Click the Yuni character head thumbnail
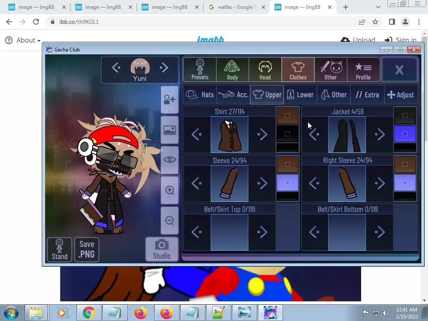This screenshot has width=428, height=321. click(140, 66)
